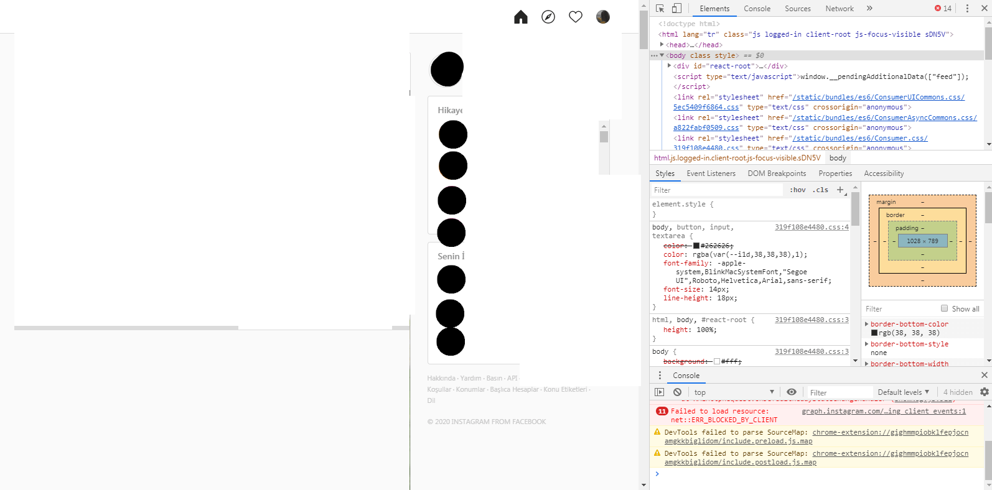The height and width of the screenshot is (490, 992).
Task: Focus the Styles Filter field
Action: click(716, 190)
